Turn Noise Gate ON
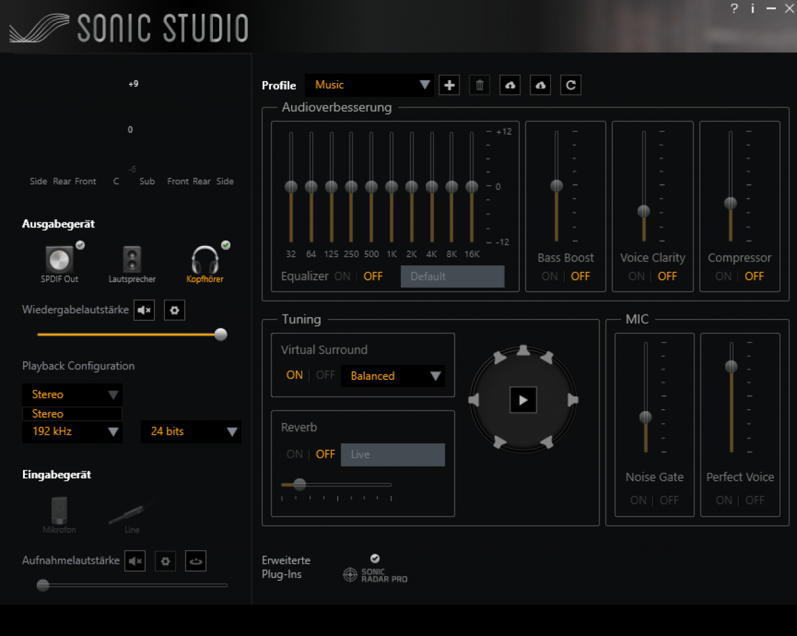Image resolution: width=797 pixels, height=636 pixels. coord(638,501)
